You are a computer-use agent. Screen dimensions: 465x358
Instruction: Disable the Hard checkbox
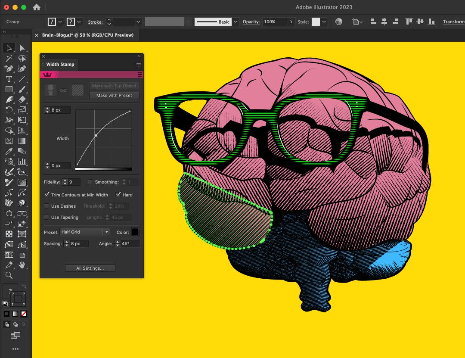(118, 195)
